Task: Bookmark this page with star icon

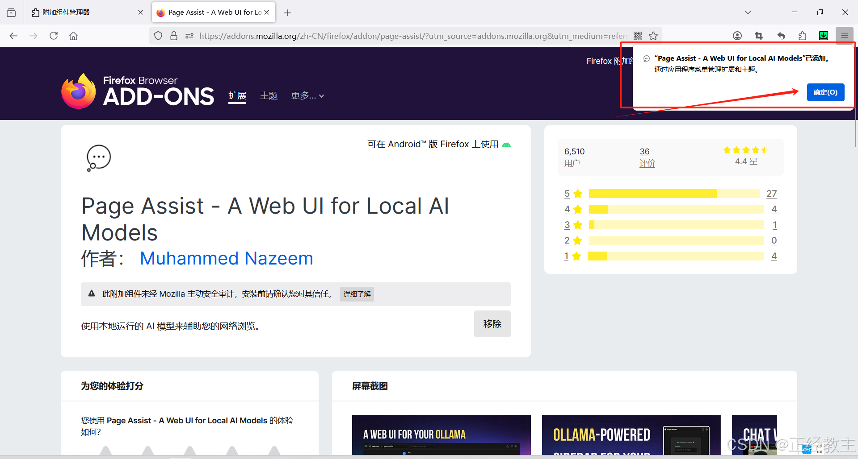Action: (x=653, y=36)
